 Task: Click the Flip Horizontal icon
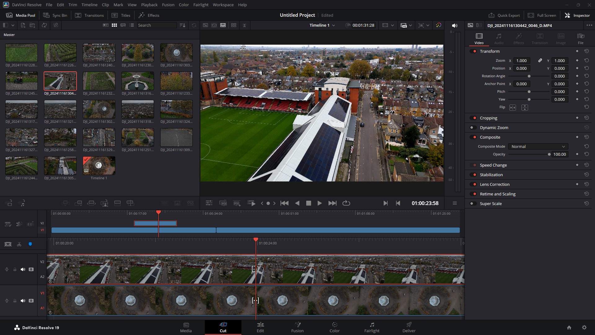[513, 108]
